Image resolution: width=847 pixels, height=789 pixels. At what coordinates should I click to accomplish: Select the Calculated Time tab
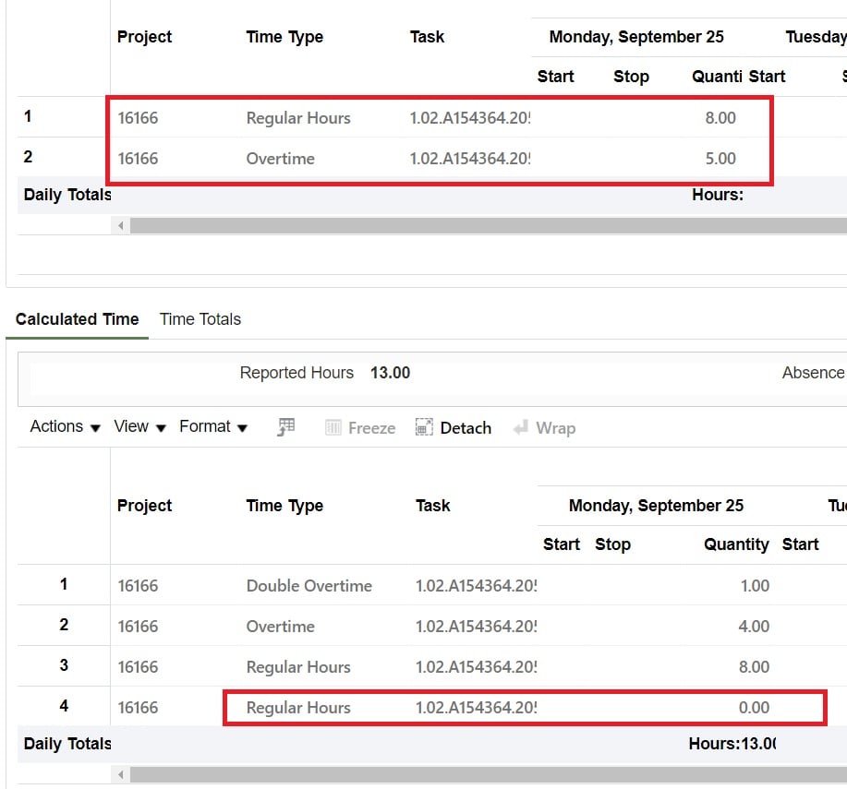[x=77, y=318]
